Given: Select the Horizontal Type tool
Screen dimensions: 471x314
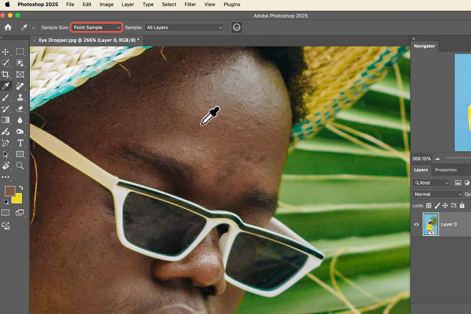Looking at the screenshot, I should [x=20, y=143].
